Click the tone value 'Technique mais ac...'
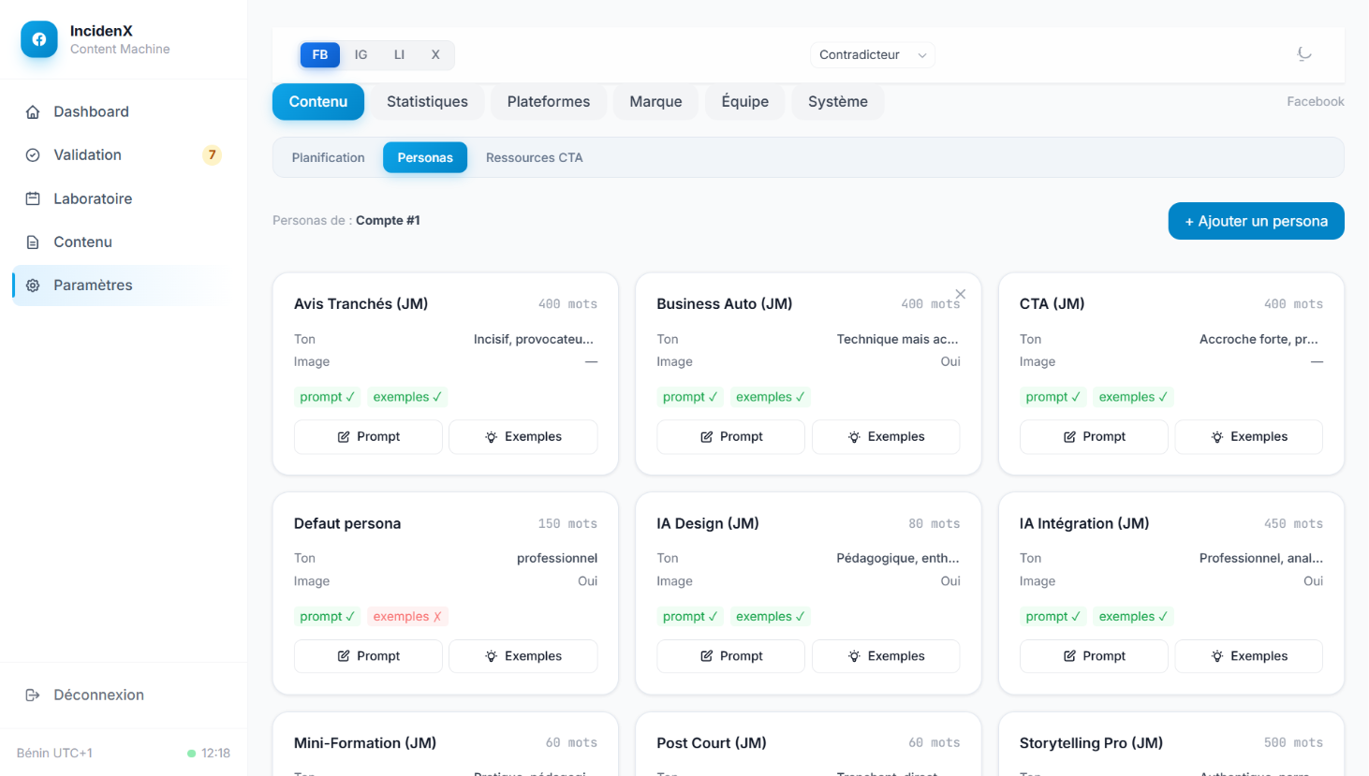Image resolution: width=1369 pixels, height=776 pixels. [x=897, y=339]
